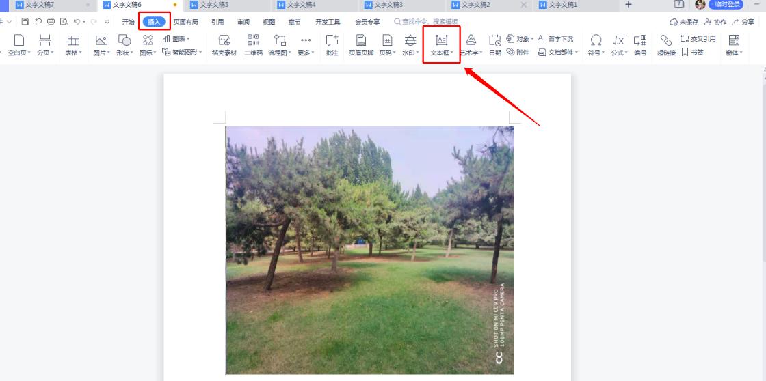The height and width of the screenshot is (381, 766).
Task: Click the 查找命令 search box
Action: pos(426,22)
